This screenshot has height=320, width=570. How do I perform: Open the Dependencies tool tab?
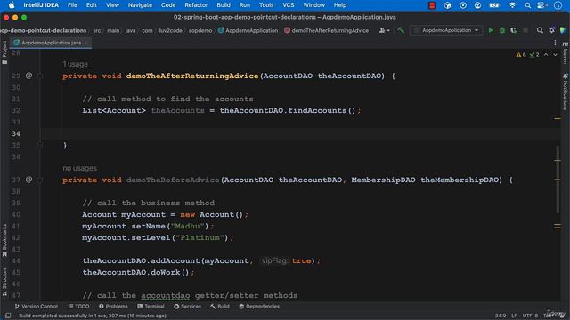(x=259, y=306)
